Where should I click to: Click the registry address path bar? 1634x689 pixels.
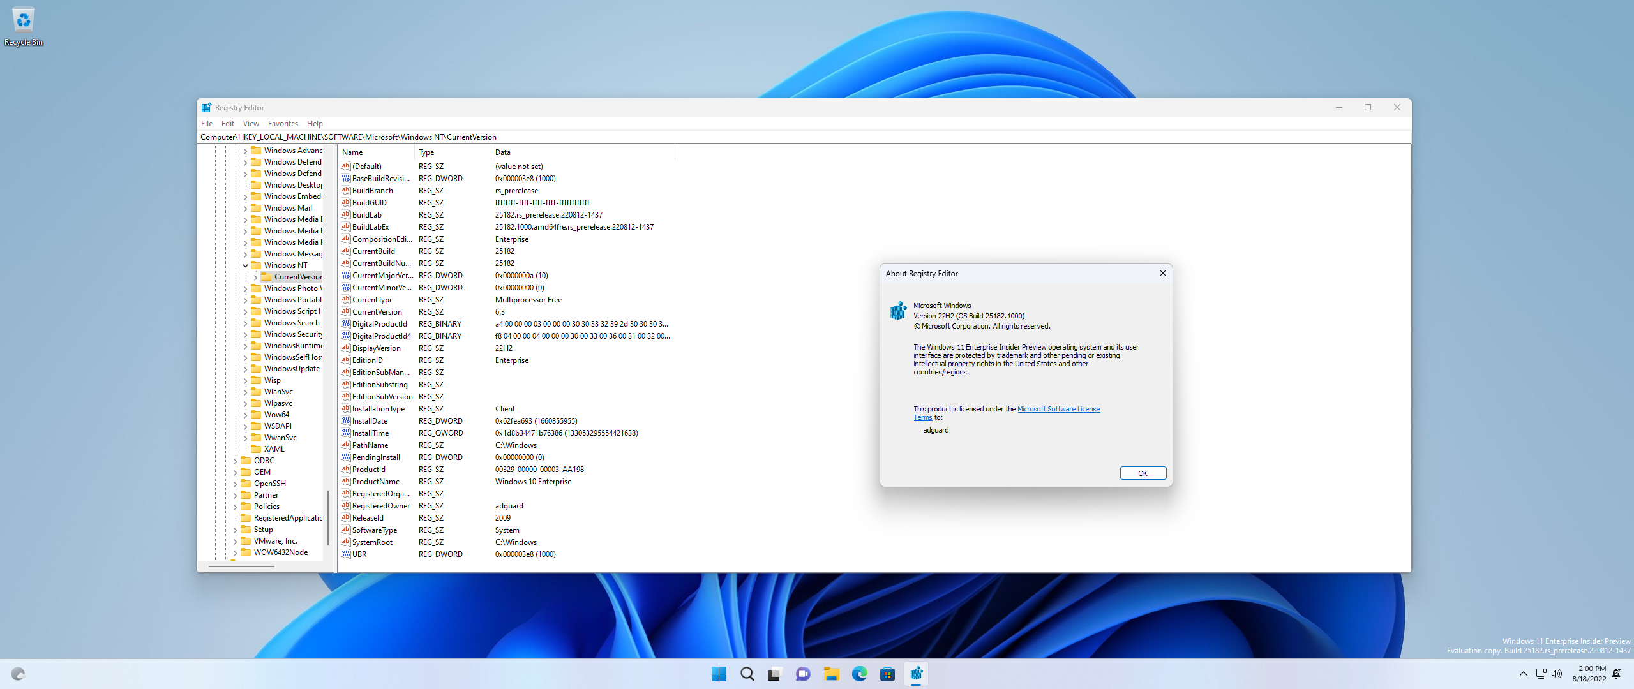[804, 137]
